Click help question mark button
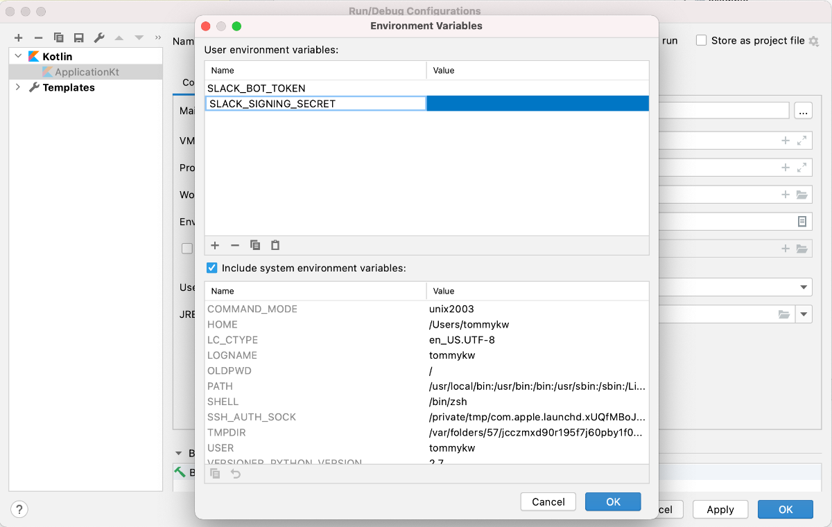The height and width of the screenshot is (527, 832). tap(19, 510)
